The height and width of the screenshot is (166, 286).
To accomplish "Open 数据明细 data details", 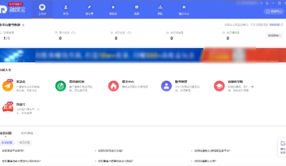I will coord(274,35).
